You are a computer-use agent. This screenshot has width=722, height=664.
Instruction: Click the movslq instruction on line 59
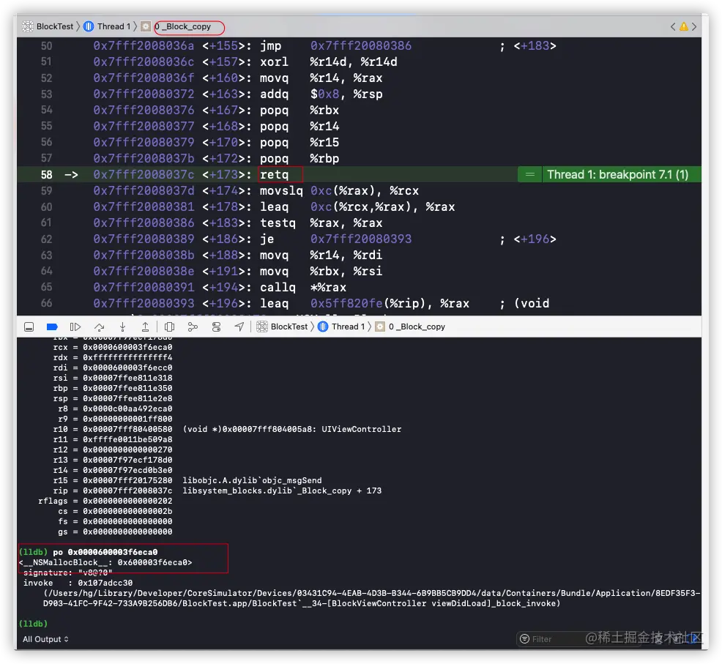pos(281,191)
